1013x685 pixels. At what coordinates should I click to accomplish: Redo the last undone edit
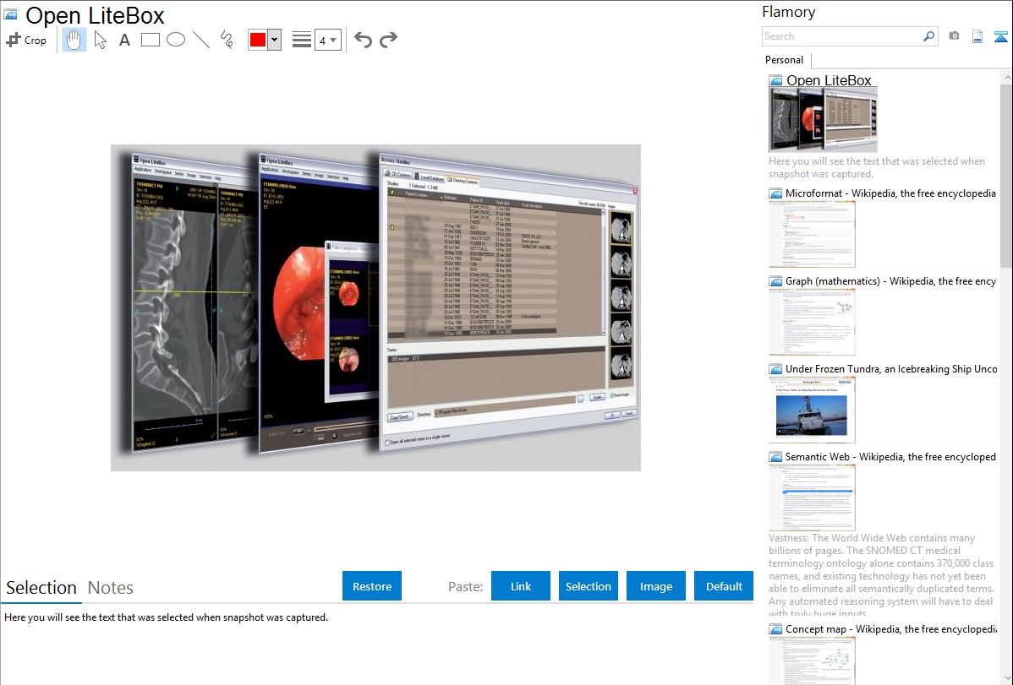[388, 40]
